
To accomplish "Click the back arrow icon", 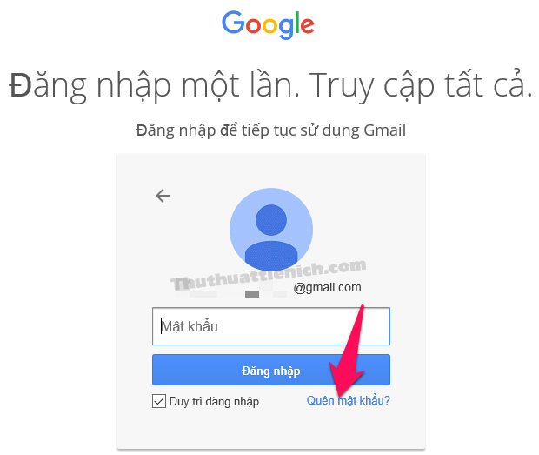I will click(163, 196).
